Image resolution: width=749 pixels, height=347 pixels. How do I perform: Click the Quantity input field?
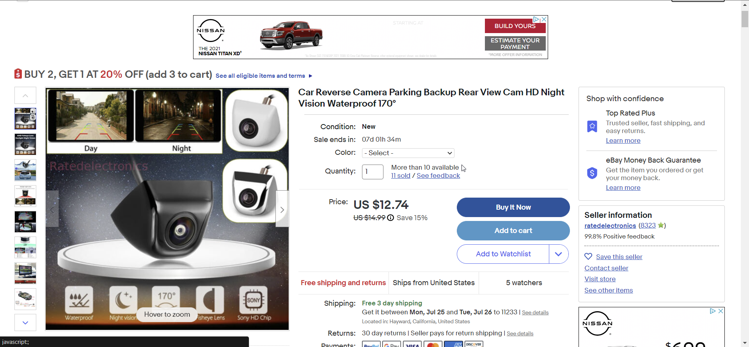[373, 172]
